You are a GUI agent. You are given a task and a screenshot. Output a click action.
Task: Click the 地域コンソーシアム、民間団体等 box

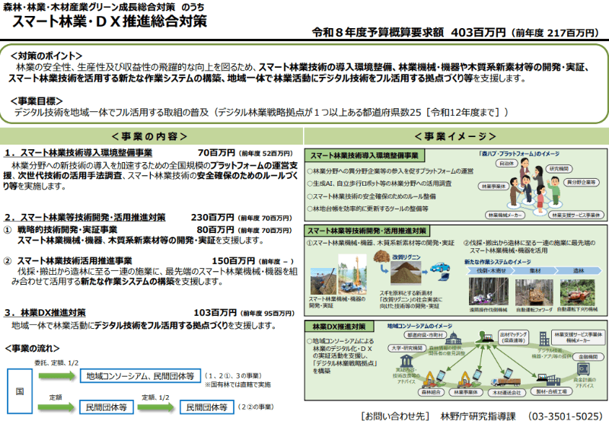139,376
